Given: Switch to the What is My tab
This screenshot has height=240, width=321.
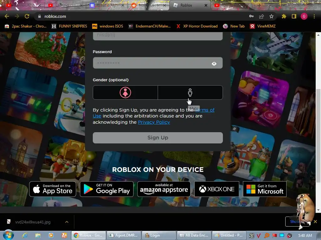Looking at the screenshot, I should pos(107,5).
